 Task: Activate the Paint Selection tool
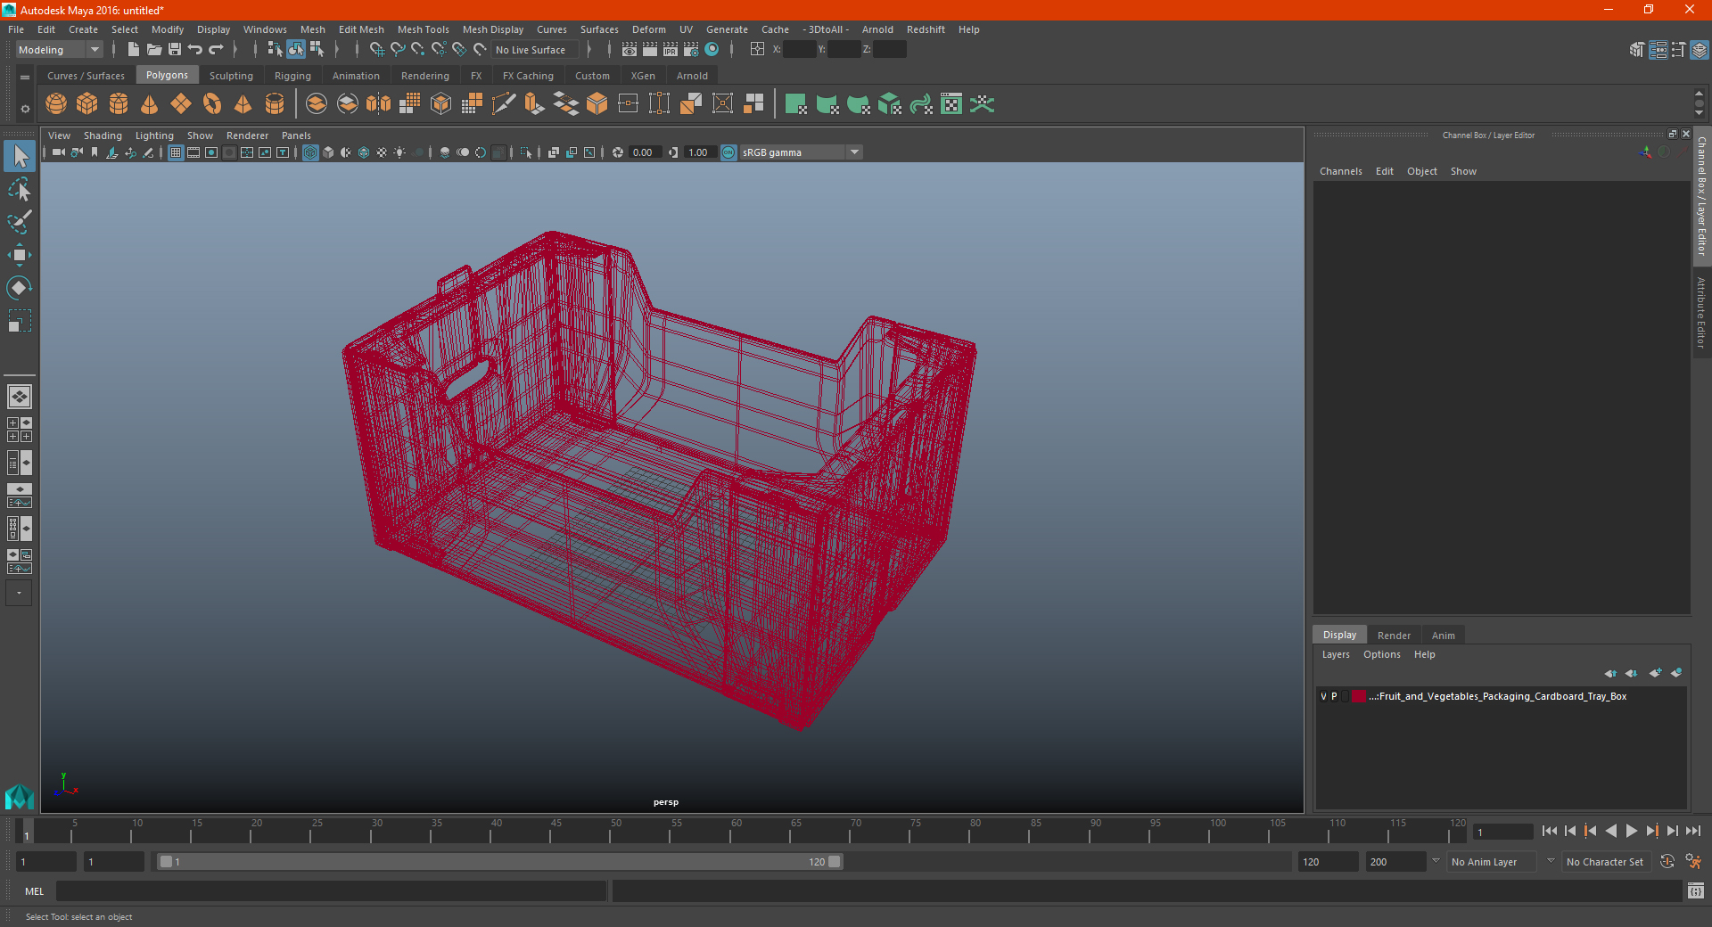click(19, 222)
